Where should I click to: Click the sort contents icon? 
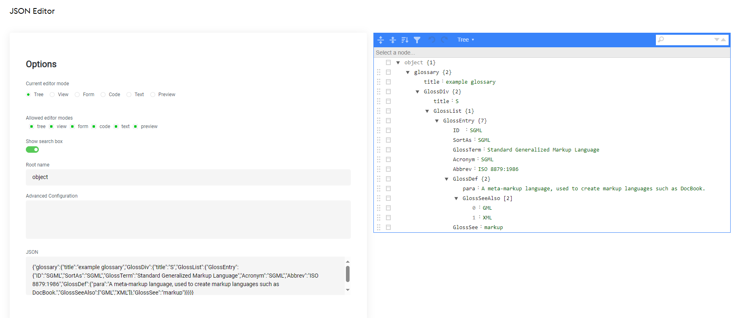point(405,40)
